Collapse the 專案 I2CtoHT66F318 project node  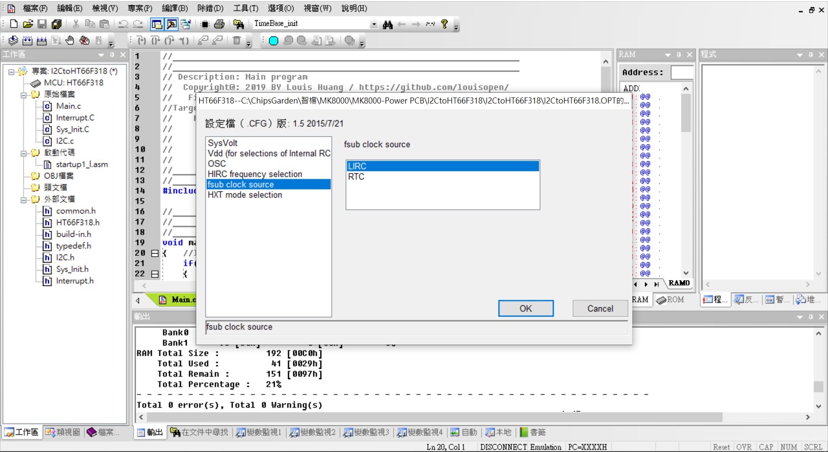[x=12, y=72]
